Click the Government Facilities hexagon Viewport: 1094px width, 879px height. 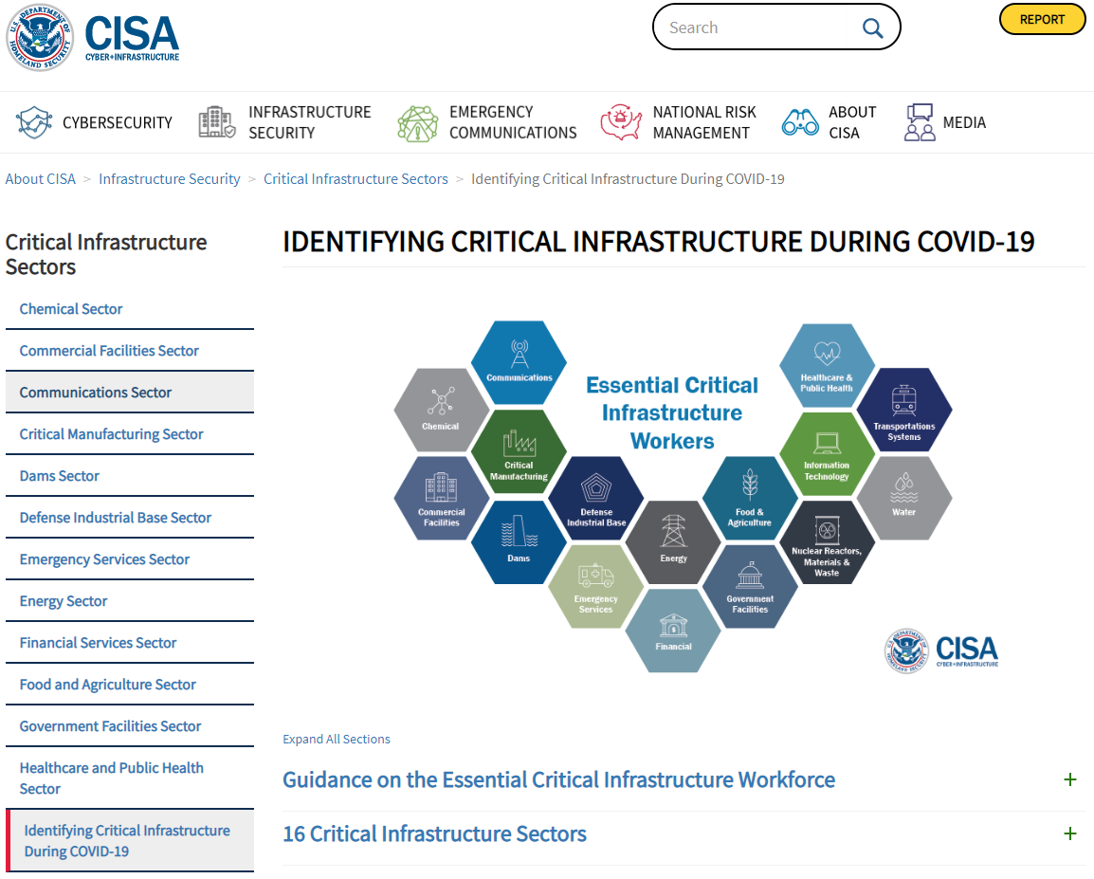pyautogui.click(x=750, y=587)
